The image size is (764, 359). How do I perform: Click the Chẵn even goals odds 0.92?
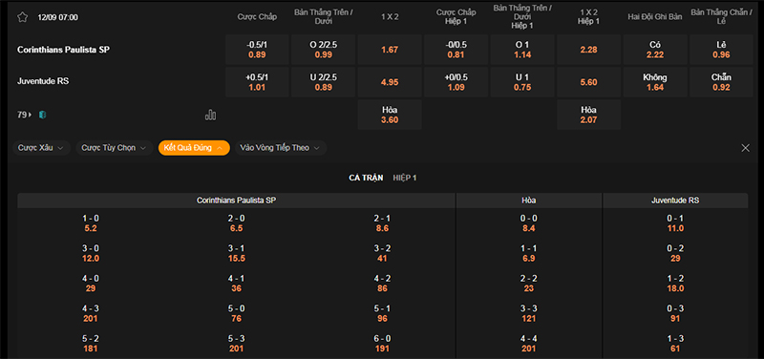(x=722, y=82)
